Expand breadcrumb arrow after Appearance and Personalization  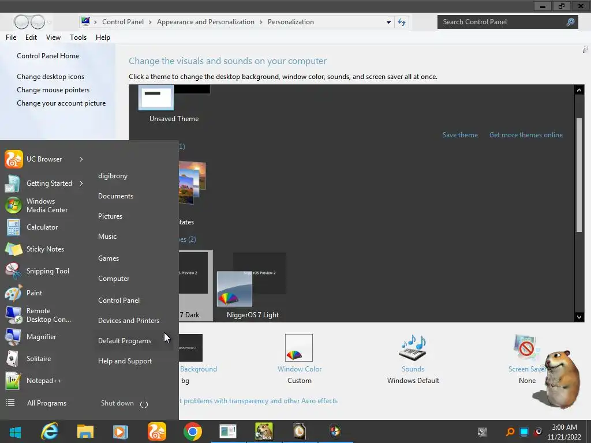point(261,22)
